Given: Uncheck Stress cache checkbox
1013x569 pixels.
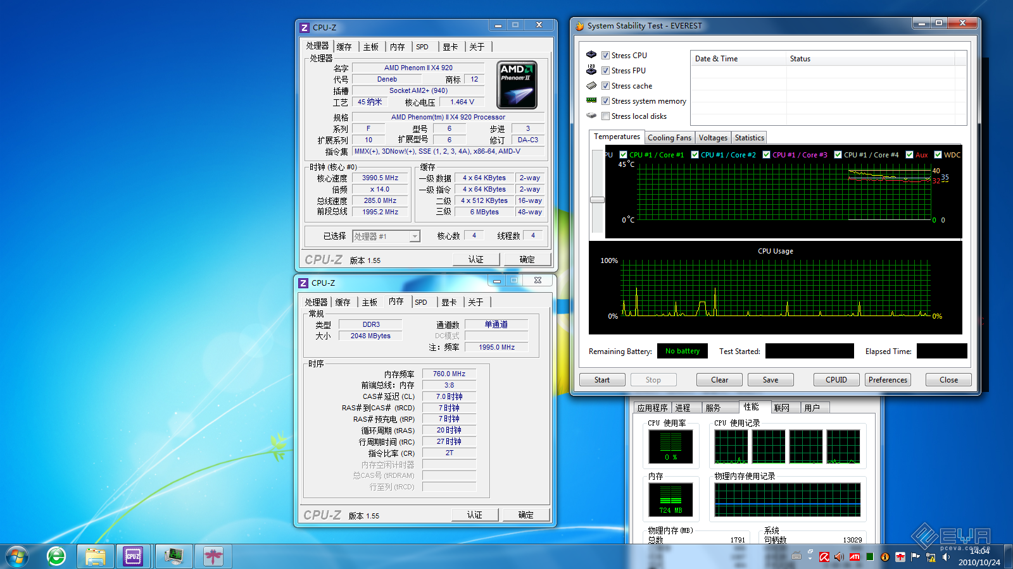Looking at the screenshot, I should click(x=605, y=86).
